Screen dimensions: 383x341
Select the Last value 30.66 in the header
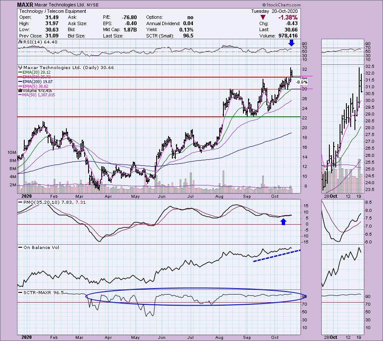tap(291, 29)
